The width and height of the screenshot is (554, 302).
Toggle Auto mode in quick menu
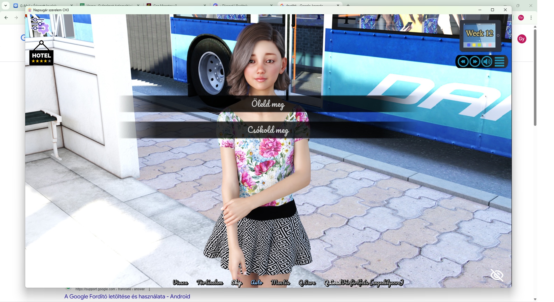(257, 282)
